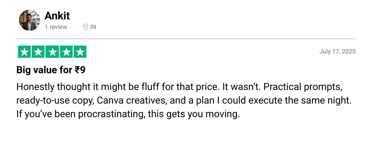Viewport: 372px width, 162px height.
Task: Select the IN country label
Action: [93, 27]
